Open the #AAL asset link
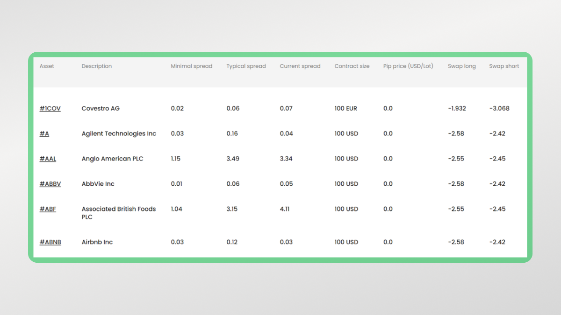This screenshot has height=315, width=561. tap(48, 159)
